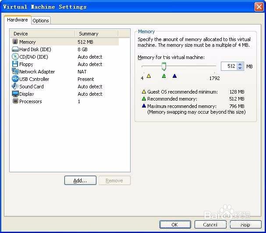Screen dimensions: 266x233
Task: Select the Processors device entry
Action: pos(31,101)
